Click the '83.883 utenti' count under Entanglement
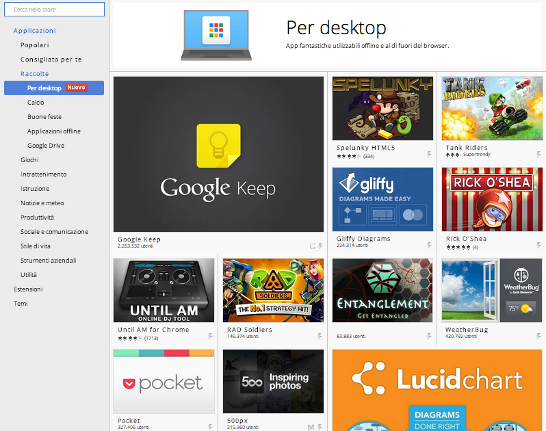 tap(350, 337)
